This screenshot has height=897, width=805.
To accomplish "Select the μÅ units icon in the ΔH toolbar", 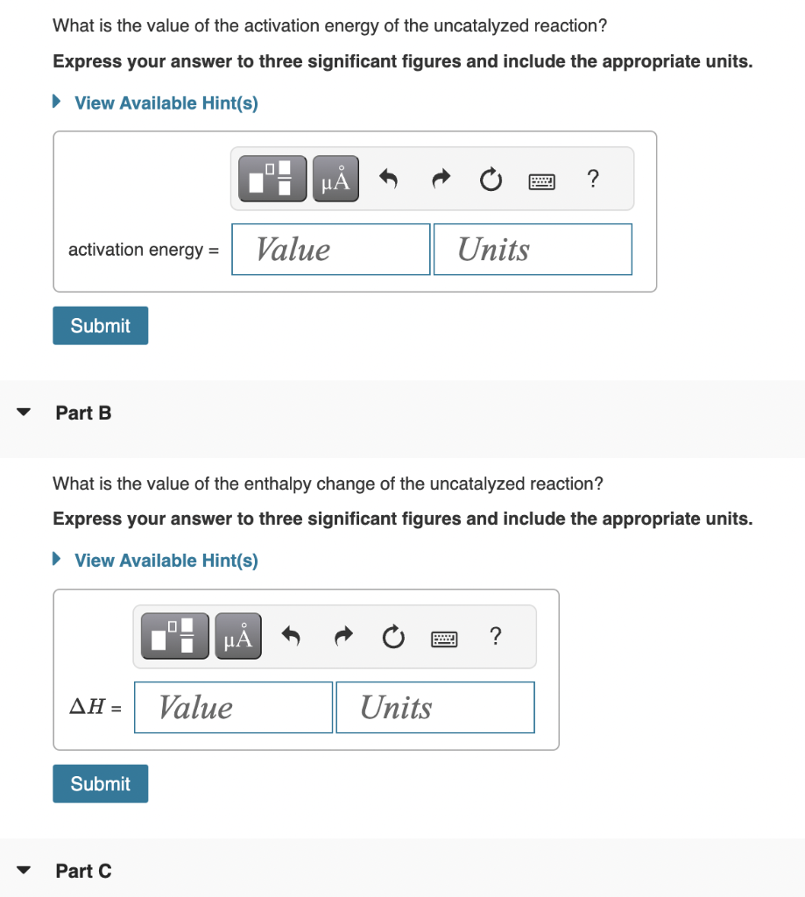I will (x=237, y=636).
